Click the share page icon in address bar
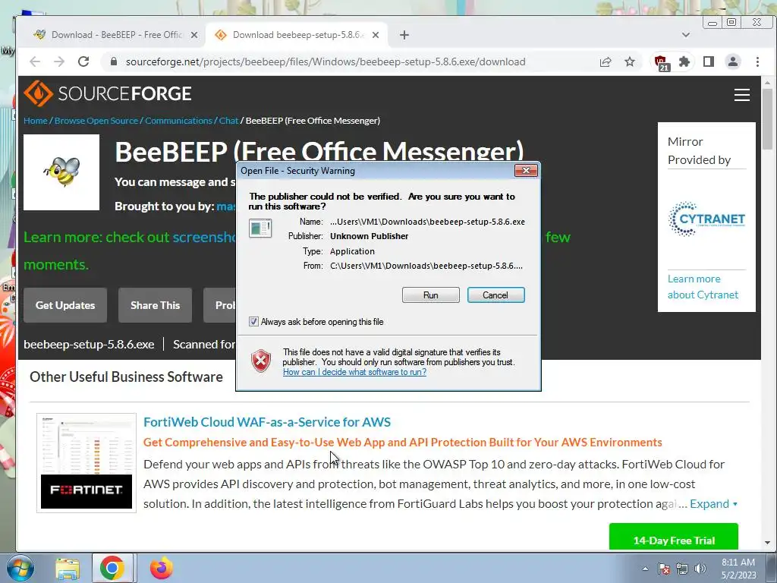This screenshot has width=777, height=583. coord(605,62)
